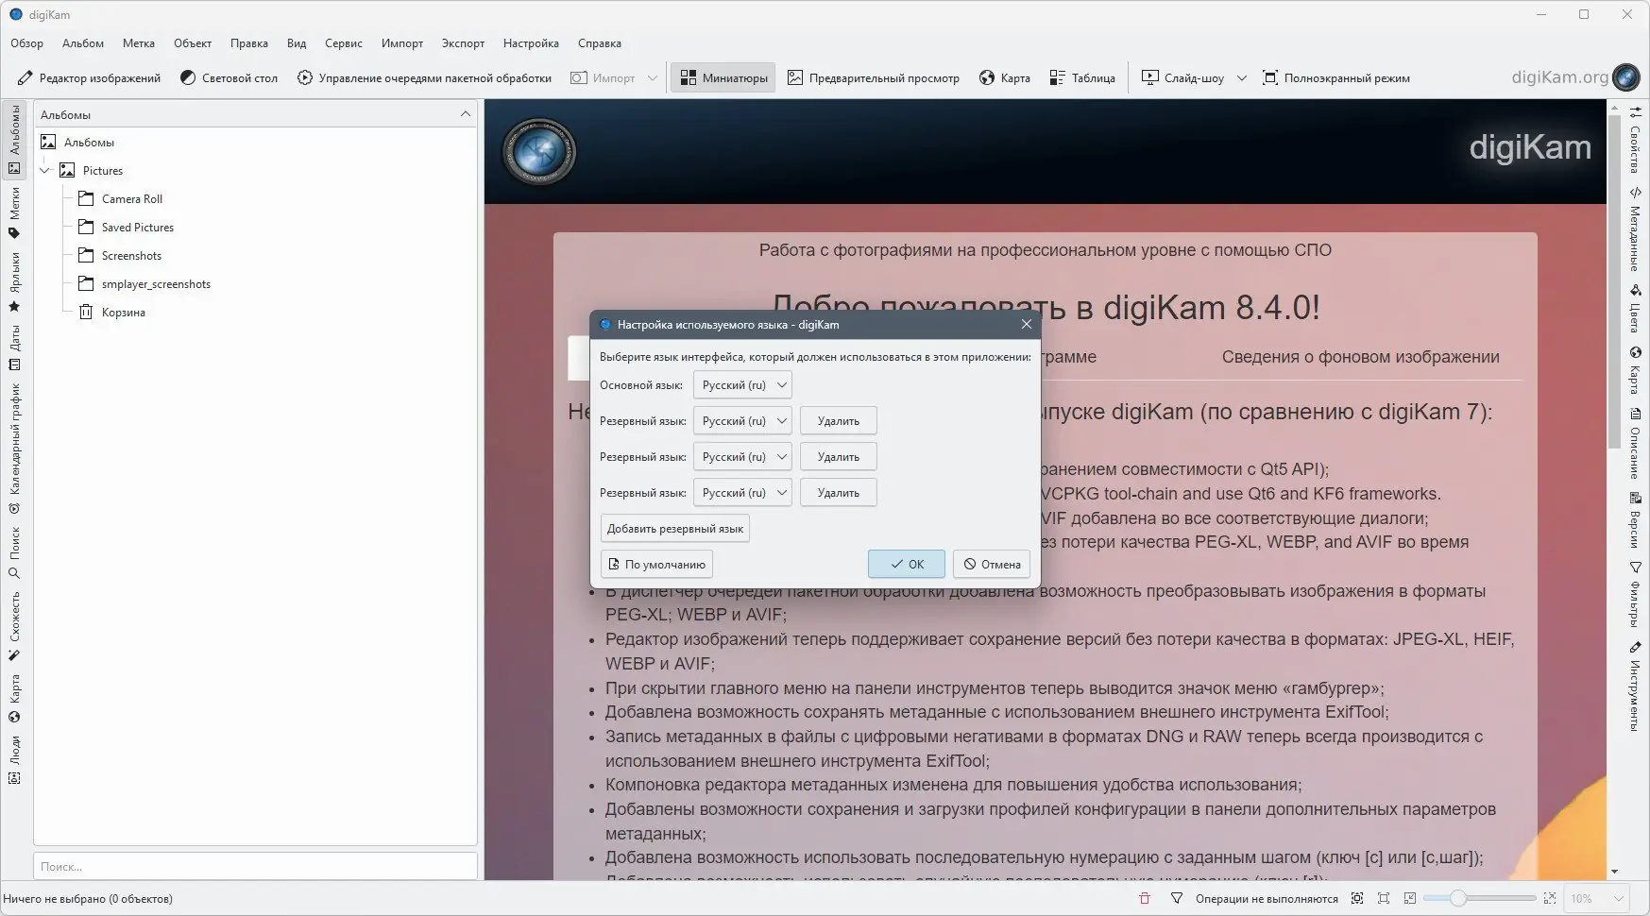Open the Основной язык language dropdown
This screenshot has height=916, width=1650.
coord(742,385)
